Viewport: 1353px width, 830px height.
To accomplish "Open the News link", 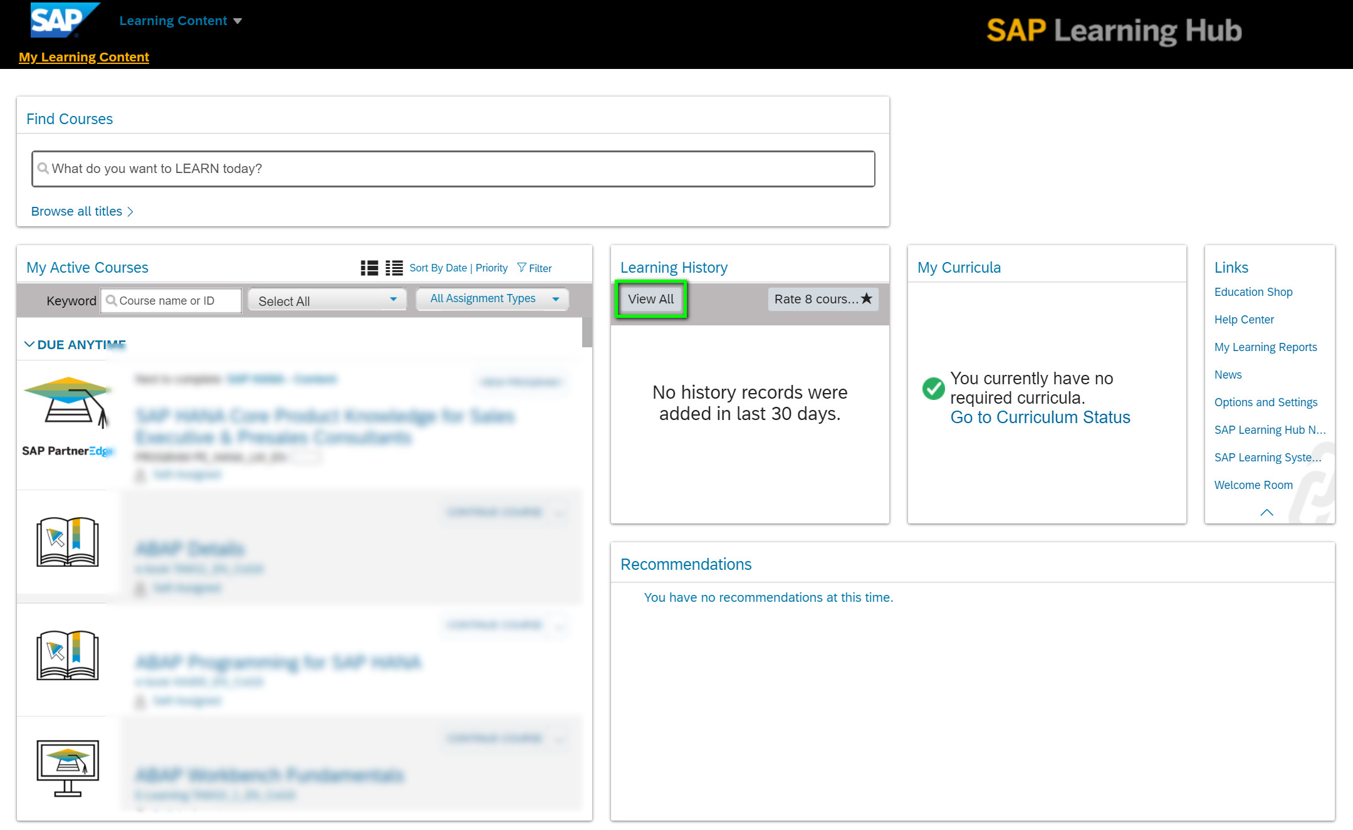I will pyautogui.click(x=1228, y=375).
